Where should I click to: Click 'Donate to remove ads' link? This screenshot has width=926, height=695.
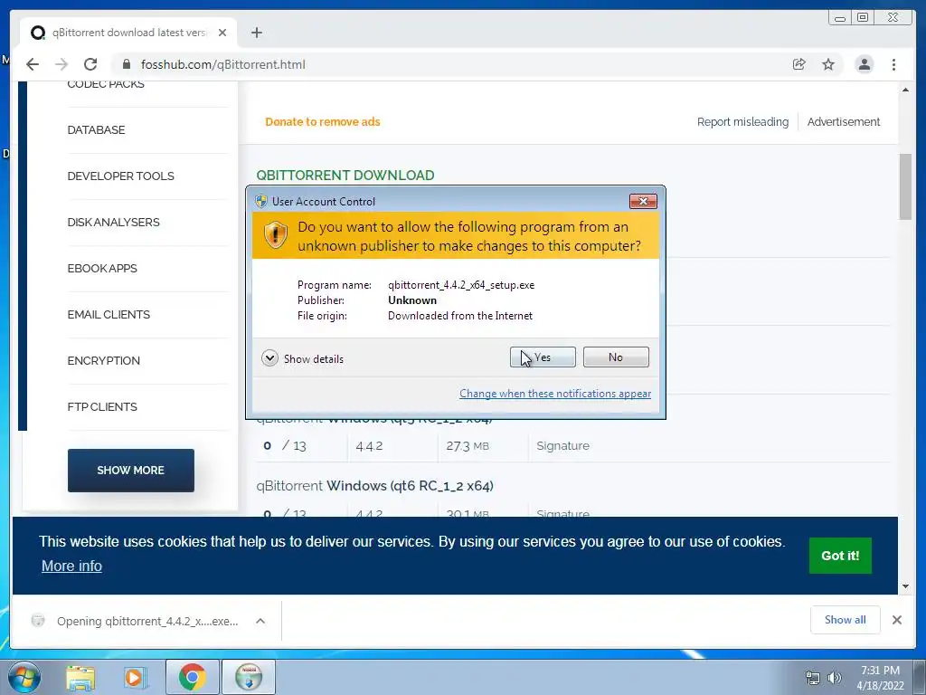pyautogui.click(x=323, y=122)
